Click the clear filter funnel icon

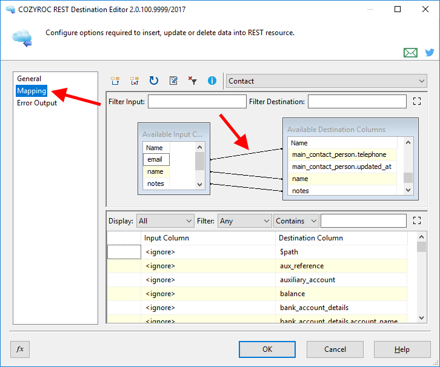point(193,81)
